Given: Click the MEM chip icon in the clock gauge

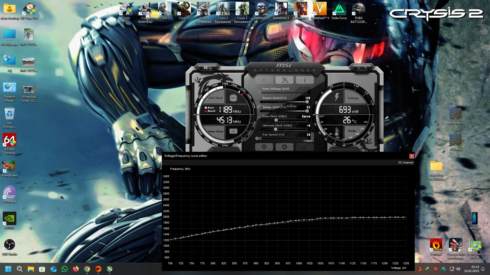Looking at the screenshot, I should 233,131.
